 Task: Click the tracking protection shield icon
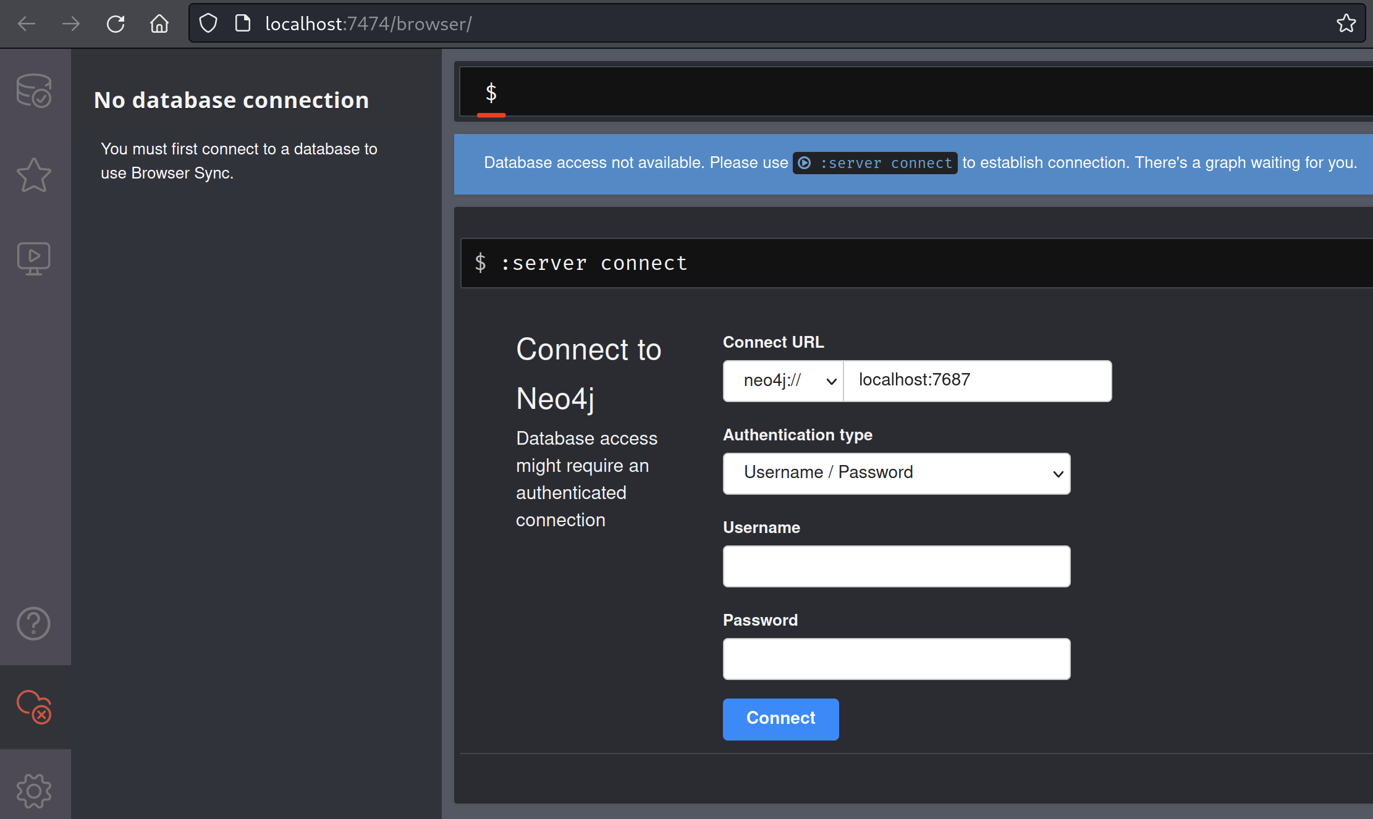click(208, 24)
